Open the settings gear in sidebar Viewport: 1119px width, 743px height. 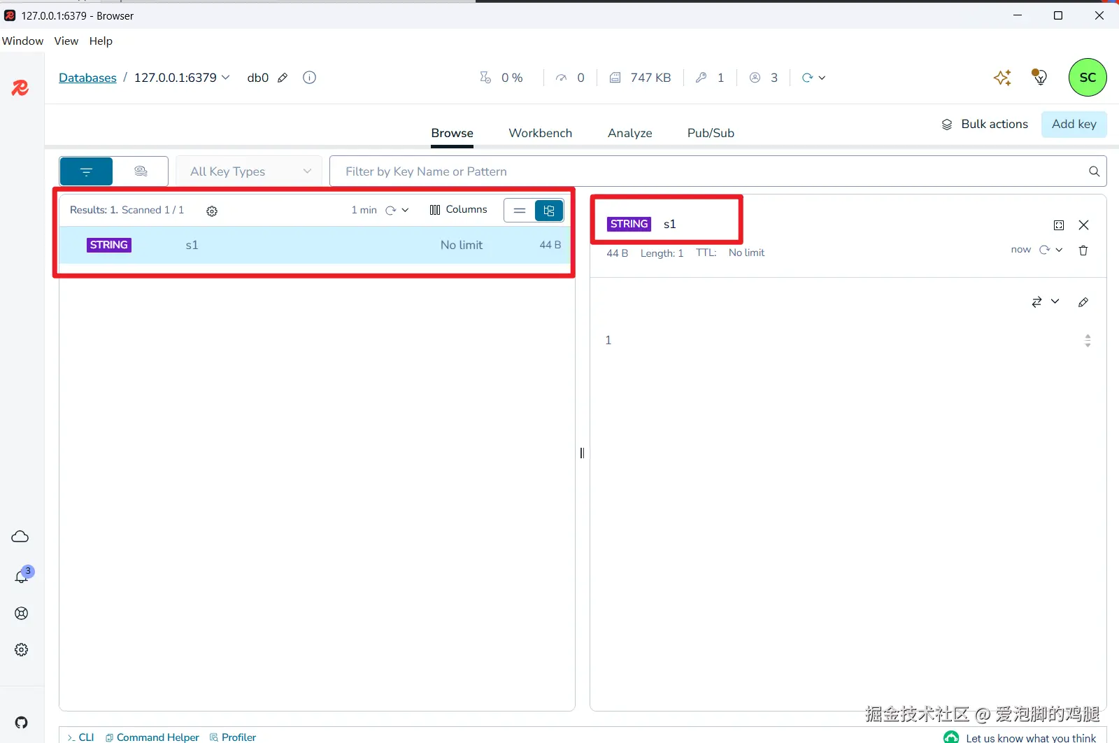[22, 650]
